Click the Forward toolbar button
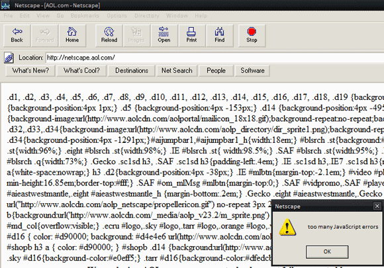 click(x=44, y=36)
